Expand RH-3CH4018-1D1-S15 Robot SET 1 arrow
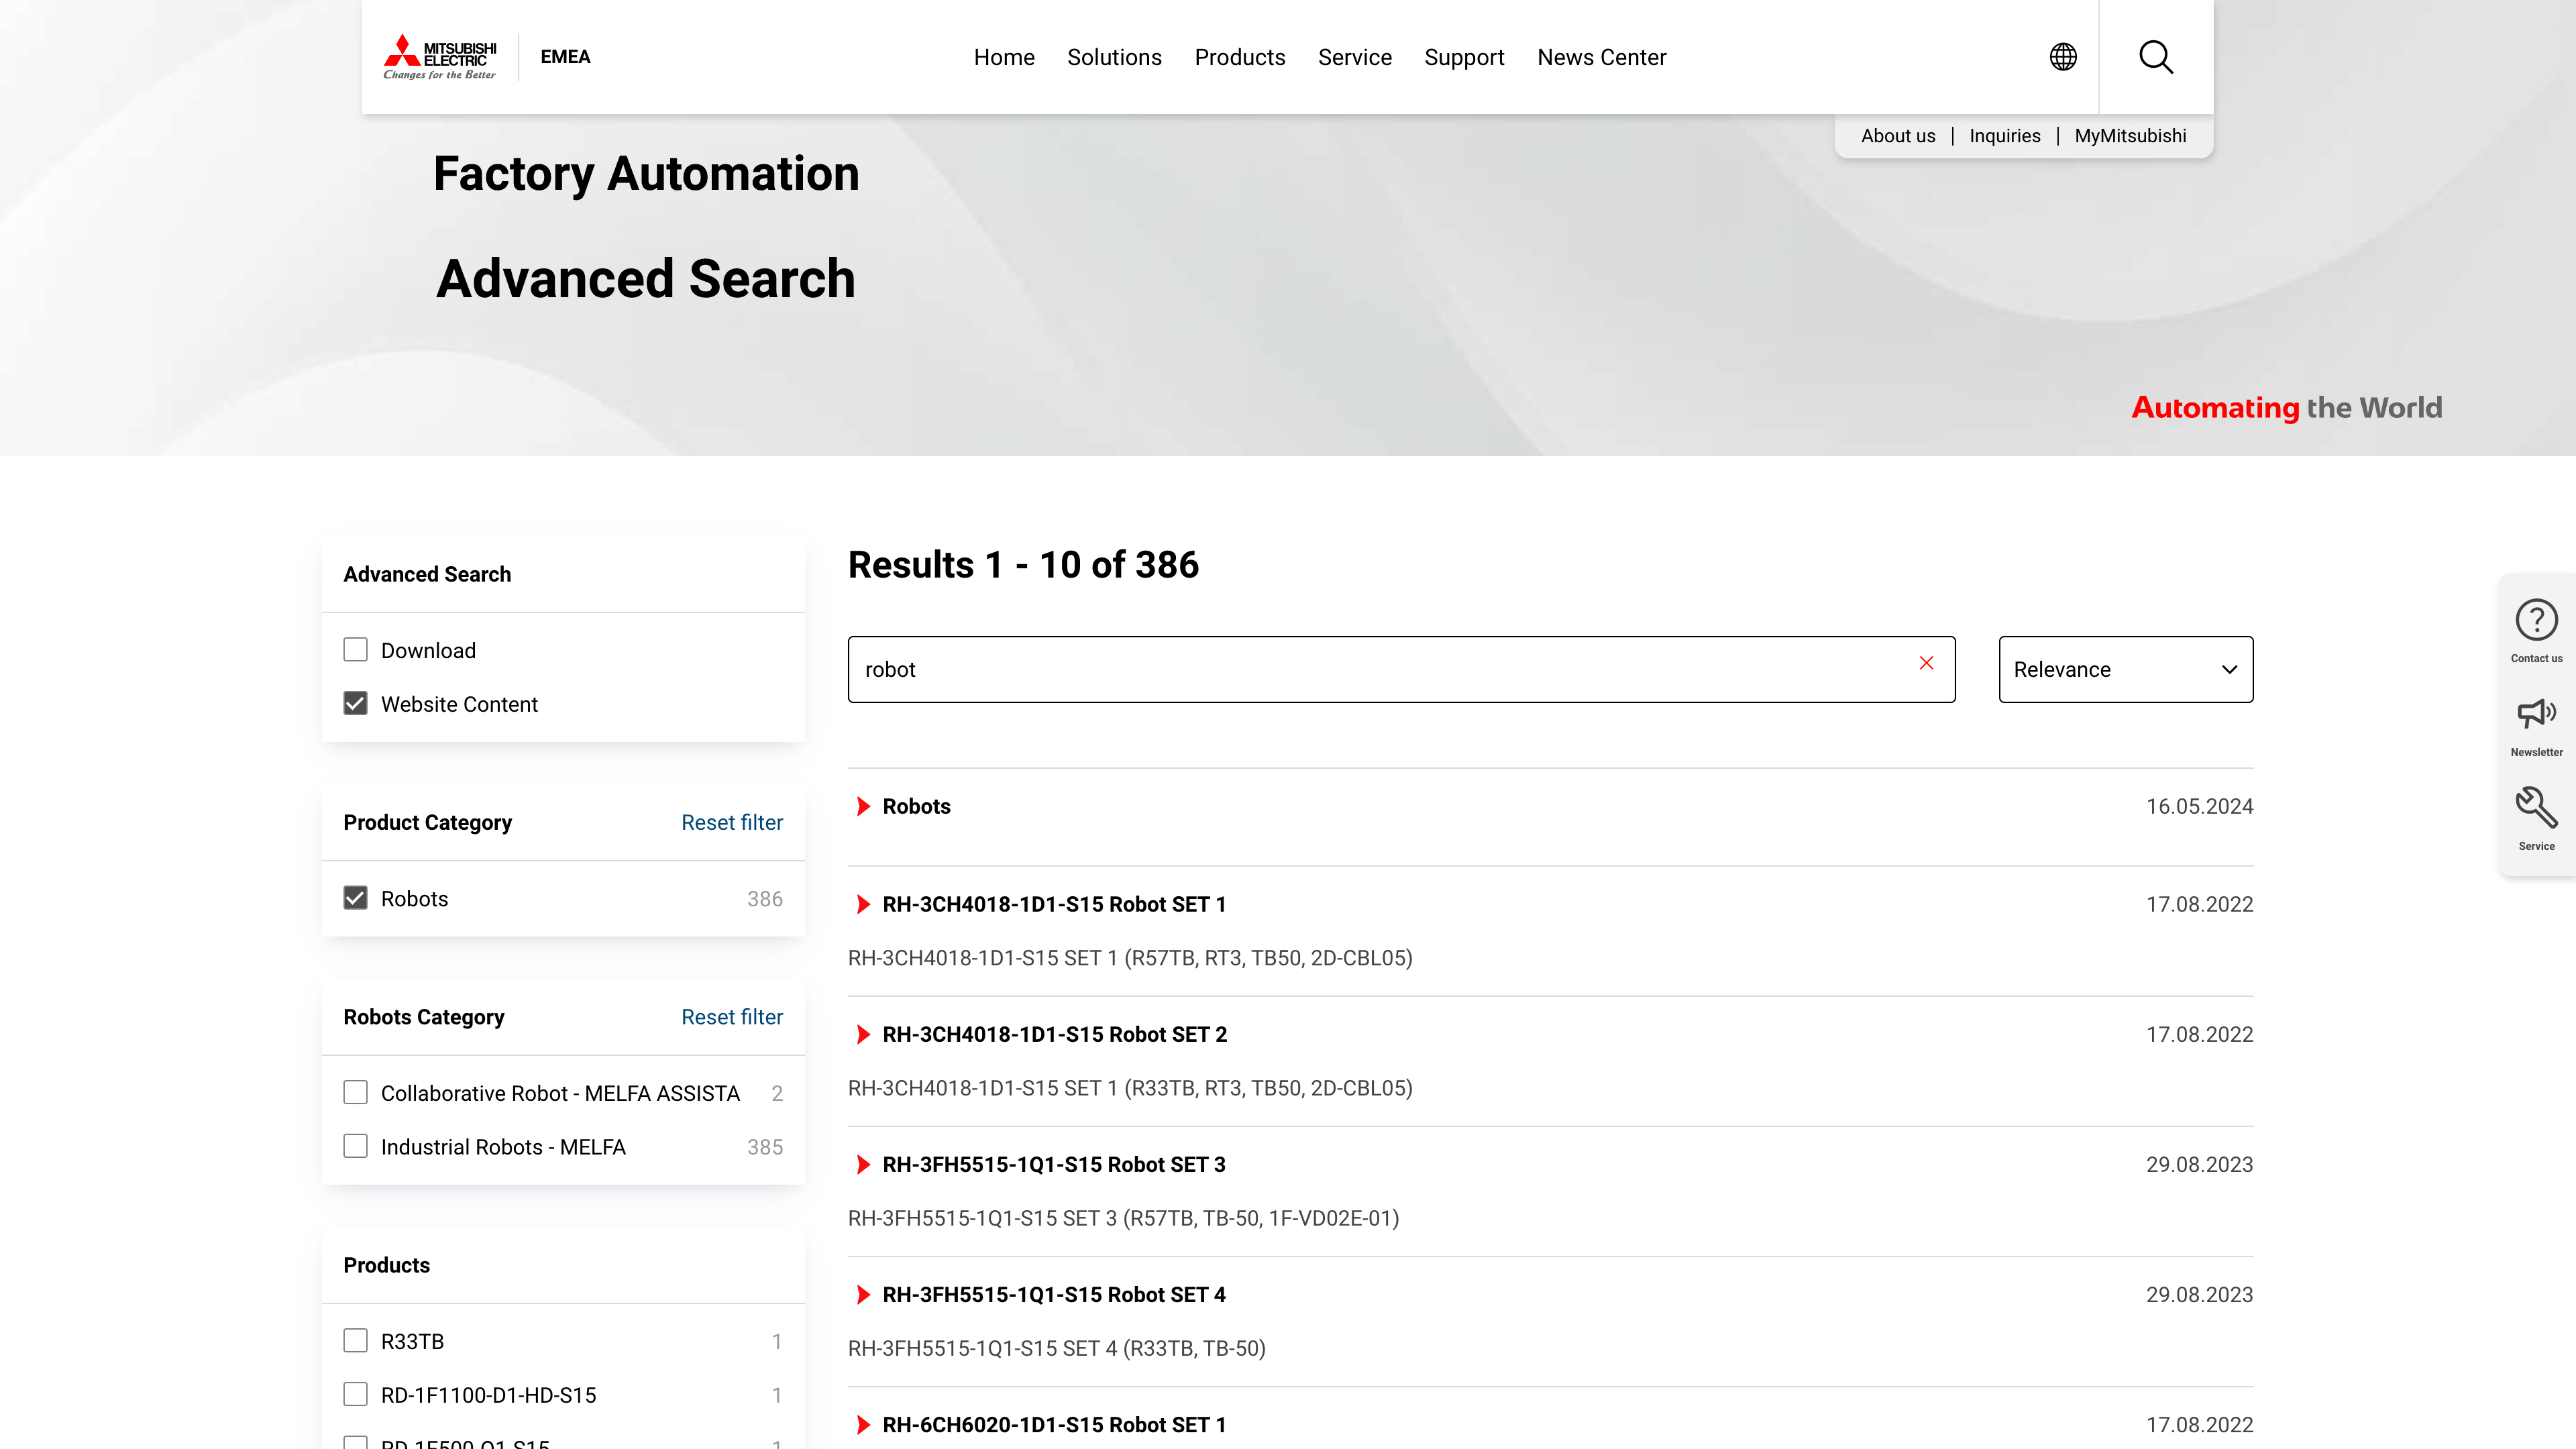2576x1449 pixels. point(864,904)
